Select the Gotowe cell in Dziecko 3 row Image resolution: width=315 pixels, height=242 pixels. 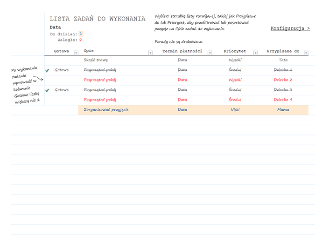coord(62,90)
